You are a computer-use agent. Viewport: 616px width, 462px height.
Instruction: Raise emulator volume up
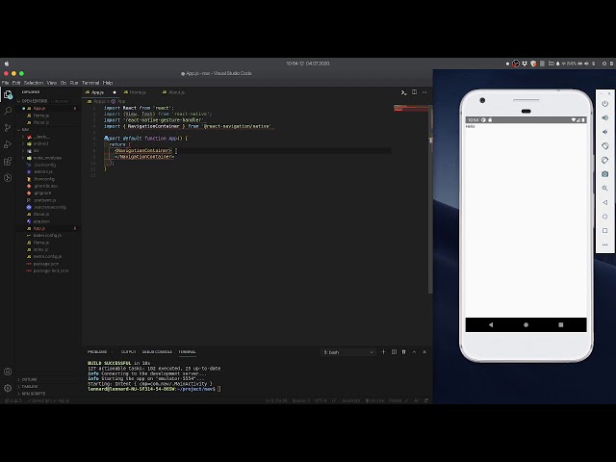tap(605, 117)
